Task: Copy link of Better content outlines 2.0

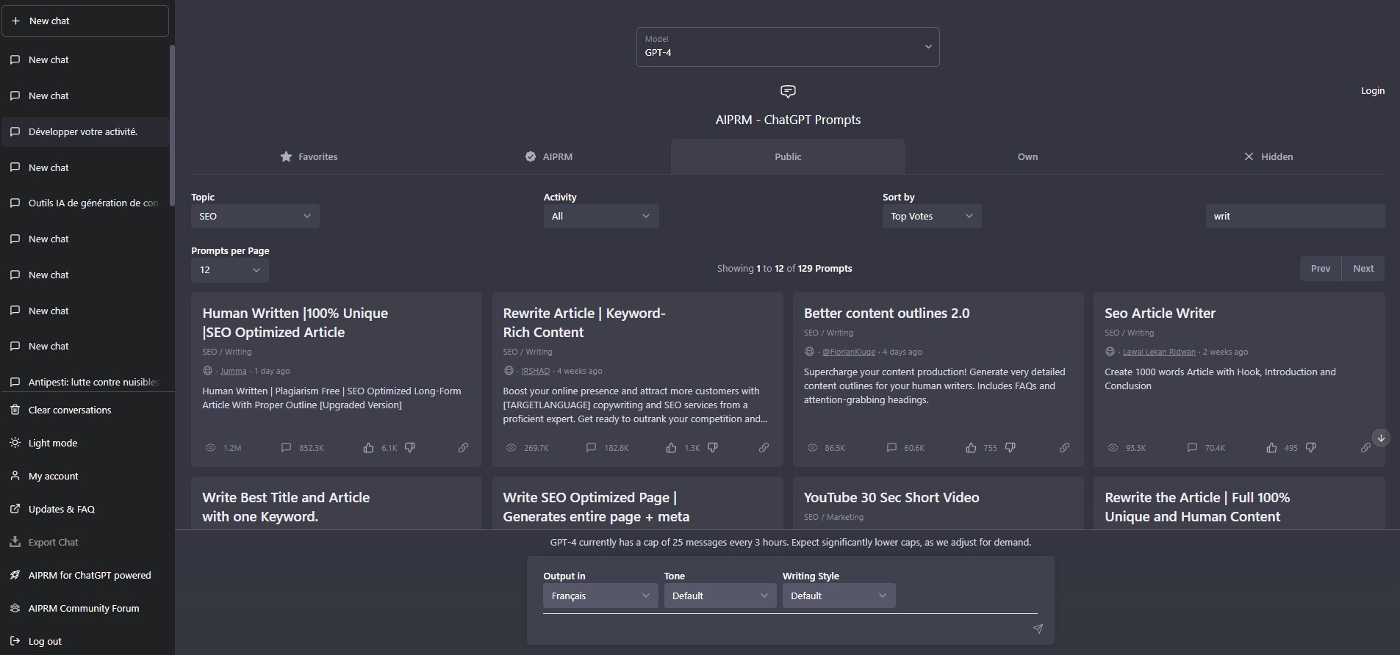Action: coord(1064,448)
